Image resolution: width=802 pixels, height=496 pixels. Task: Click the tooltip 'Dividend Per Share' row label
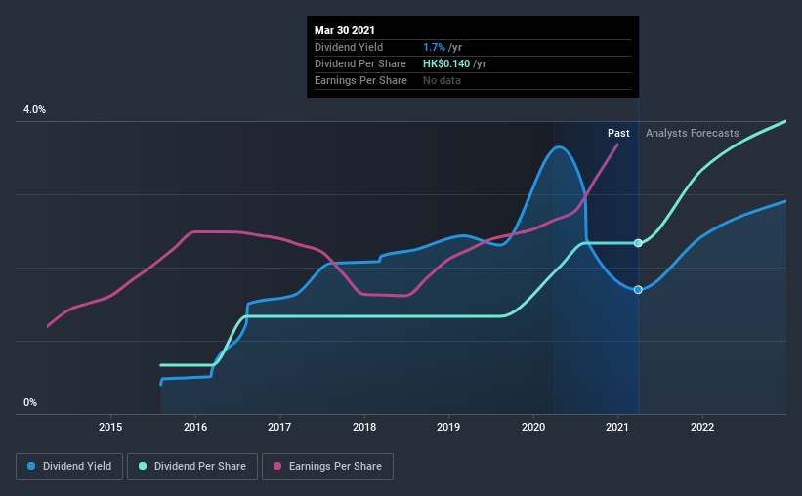pyautogui.click(x=360, y=63)
